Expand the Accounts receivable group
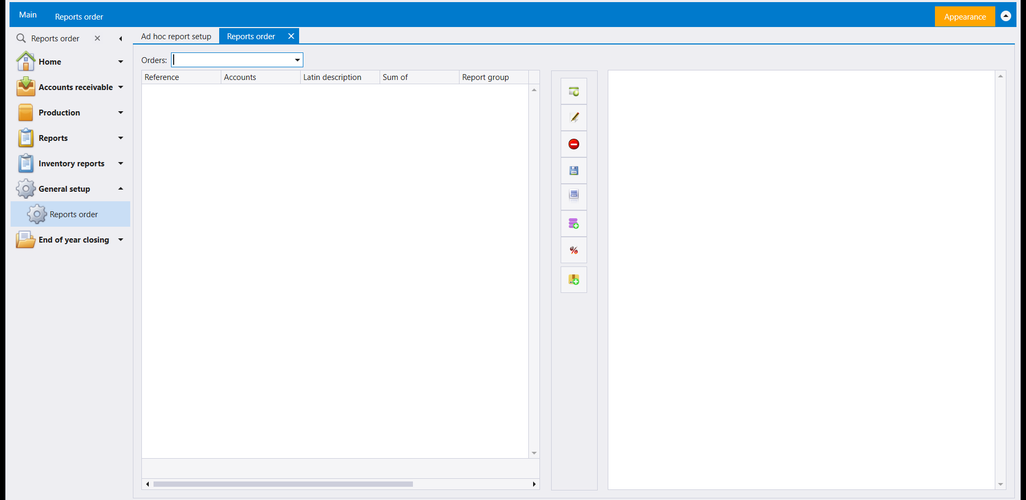 coord(121,87)
